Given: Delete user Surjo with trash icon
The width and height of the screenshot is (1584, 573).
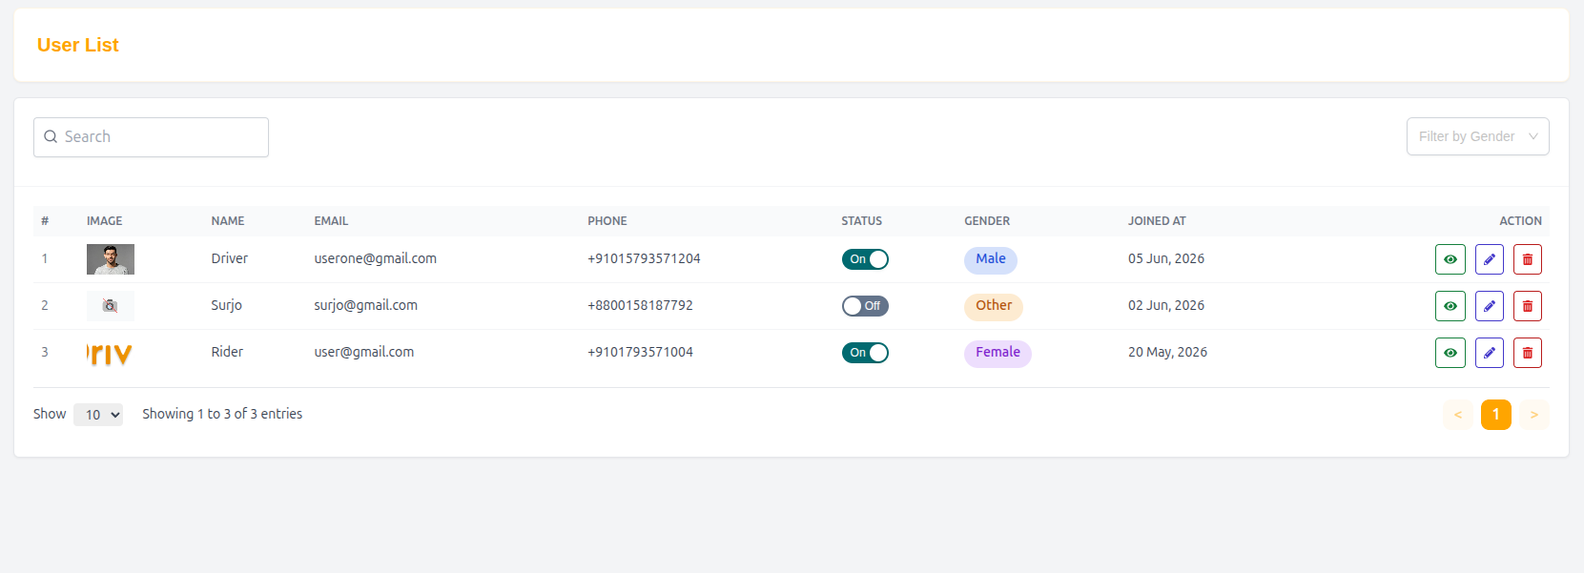Looking at the screenshot, I should point(1527,306).
